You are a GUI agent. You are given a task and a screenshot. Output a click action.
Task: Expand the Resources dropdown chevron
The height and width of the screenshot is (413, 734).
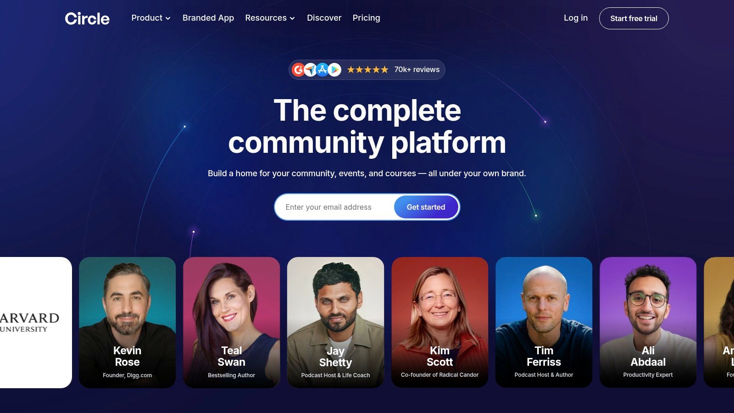(x=292, y=18)
